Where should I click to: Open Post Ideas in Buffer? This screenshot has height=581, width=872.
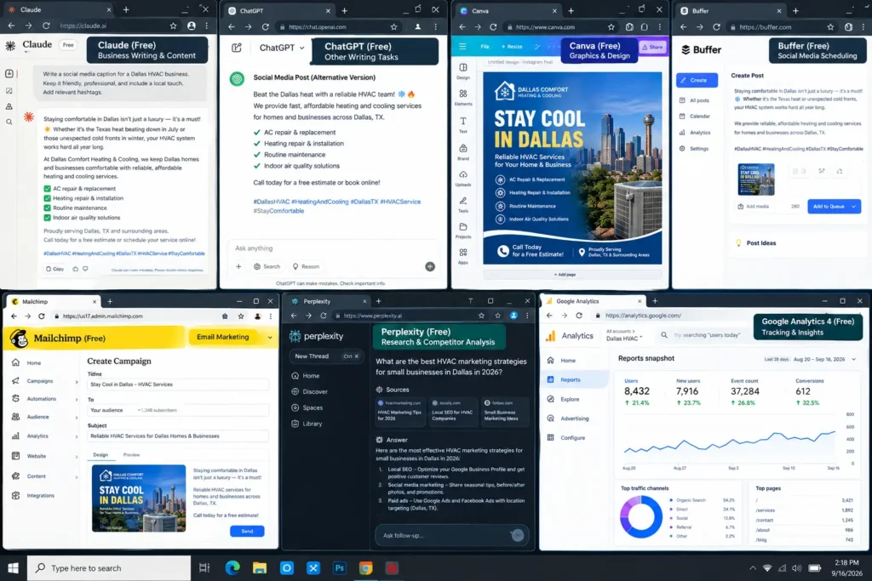pyautogui.click(x=756, y=242)
